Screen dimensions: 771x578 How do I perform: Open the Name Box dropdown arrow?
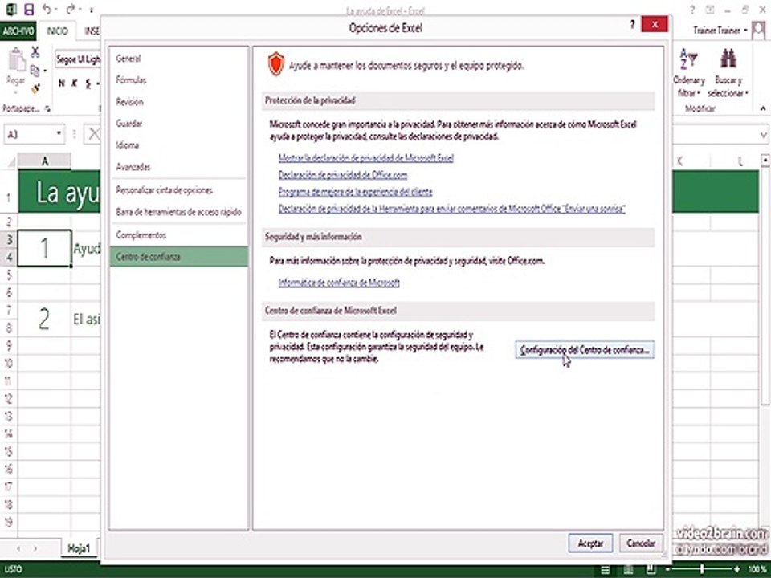coord(59,134)
